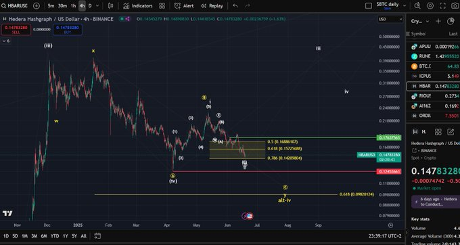Screen dimensions: 460x245
Task: Click the BUY price button
Action: point(68,30)
